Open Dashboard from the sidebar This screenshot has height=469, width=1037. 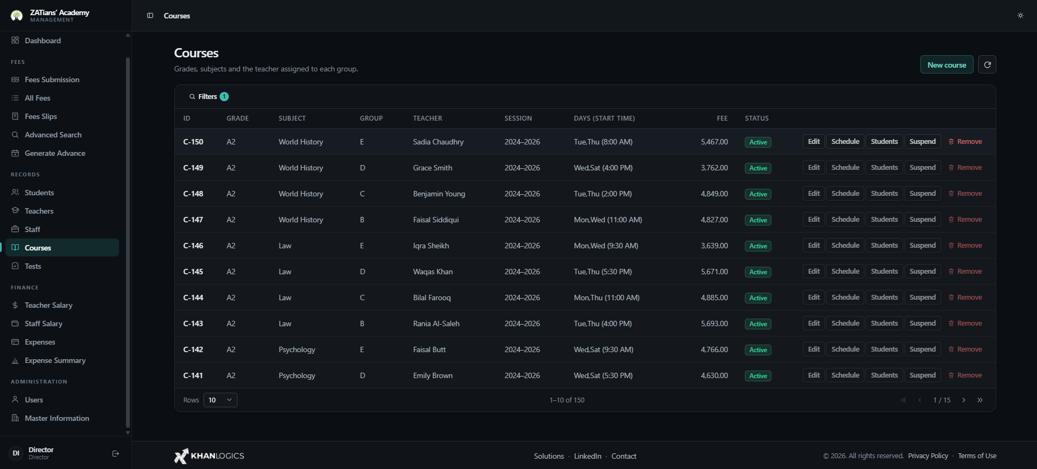62,41
